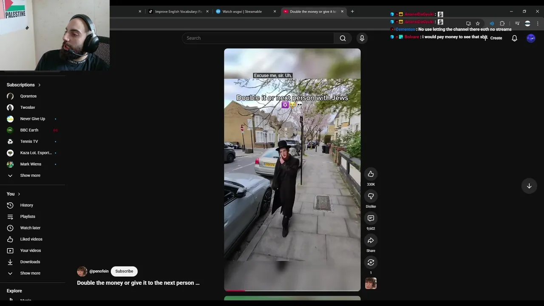Focus the YouTube Search field

[258, 38]
